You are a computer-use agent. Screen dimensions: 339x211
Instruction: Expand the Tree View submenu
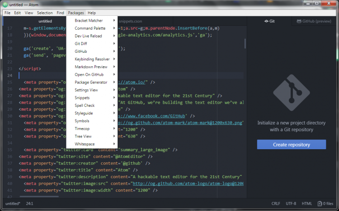92,136
